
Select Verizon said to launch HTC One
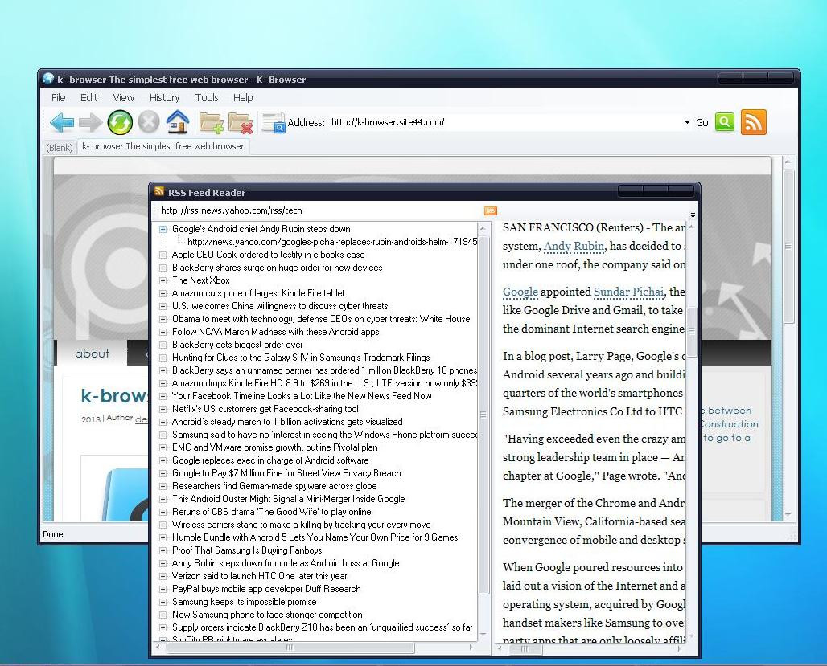pos(260,576)
